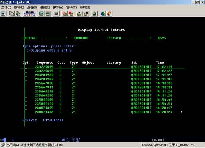Click the connection status icon in status bar
The height and width of the screenshot is (148, 205).
pos(3,145)
